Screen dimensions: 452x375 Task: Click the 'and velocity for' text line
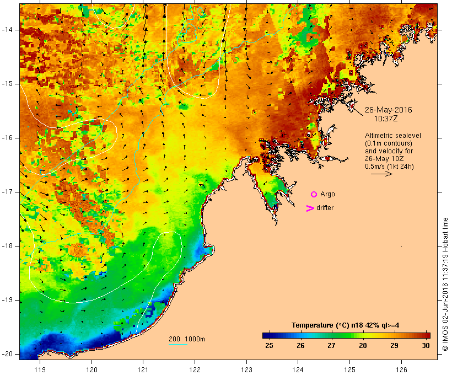pos(389,151)
